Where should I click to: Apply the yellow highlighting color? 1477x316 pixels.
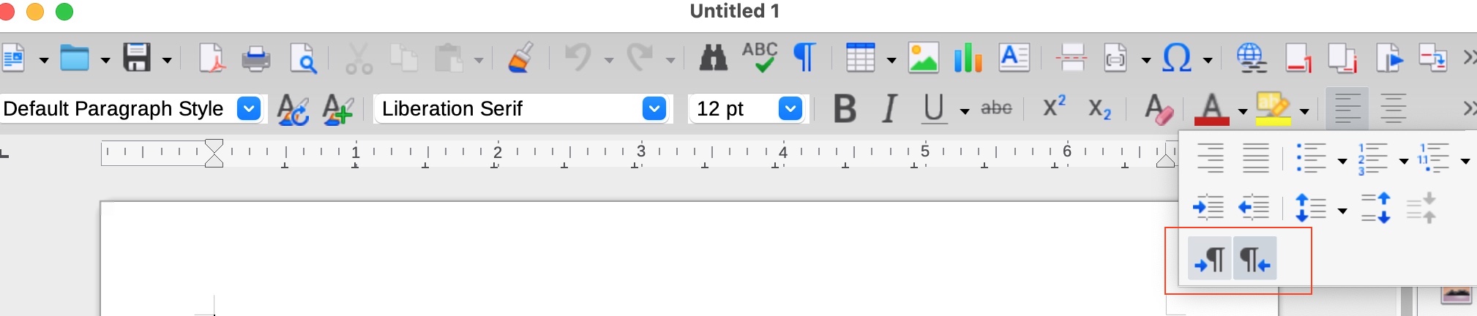tap(1274, 109)
